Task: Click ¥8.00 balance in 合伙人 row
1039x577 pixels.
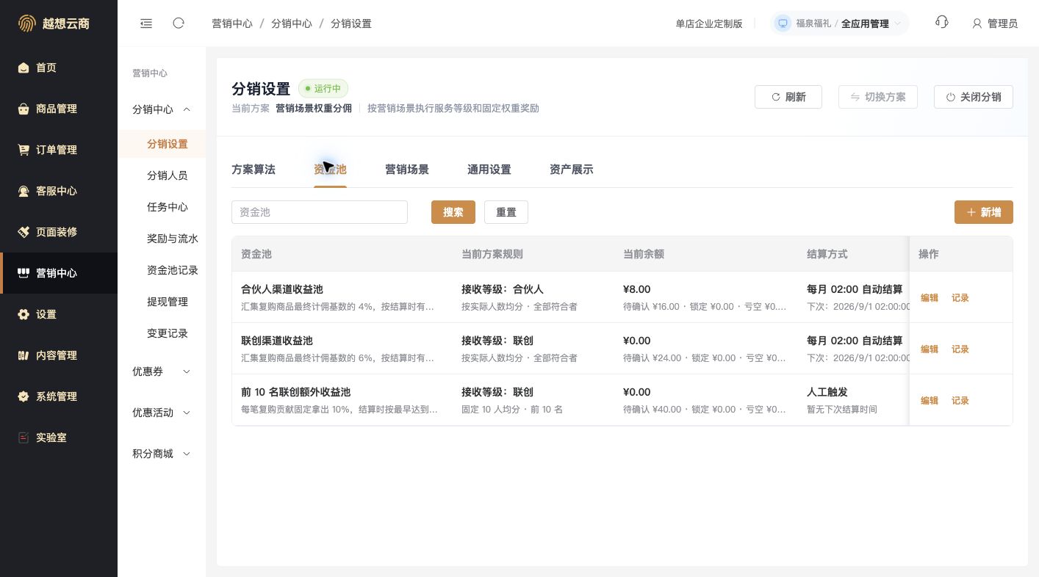Action: coord(636,289)
